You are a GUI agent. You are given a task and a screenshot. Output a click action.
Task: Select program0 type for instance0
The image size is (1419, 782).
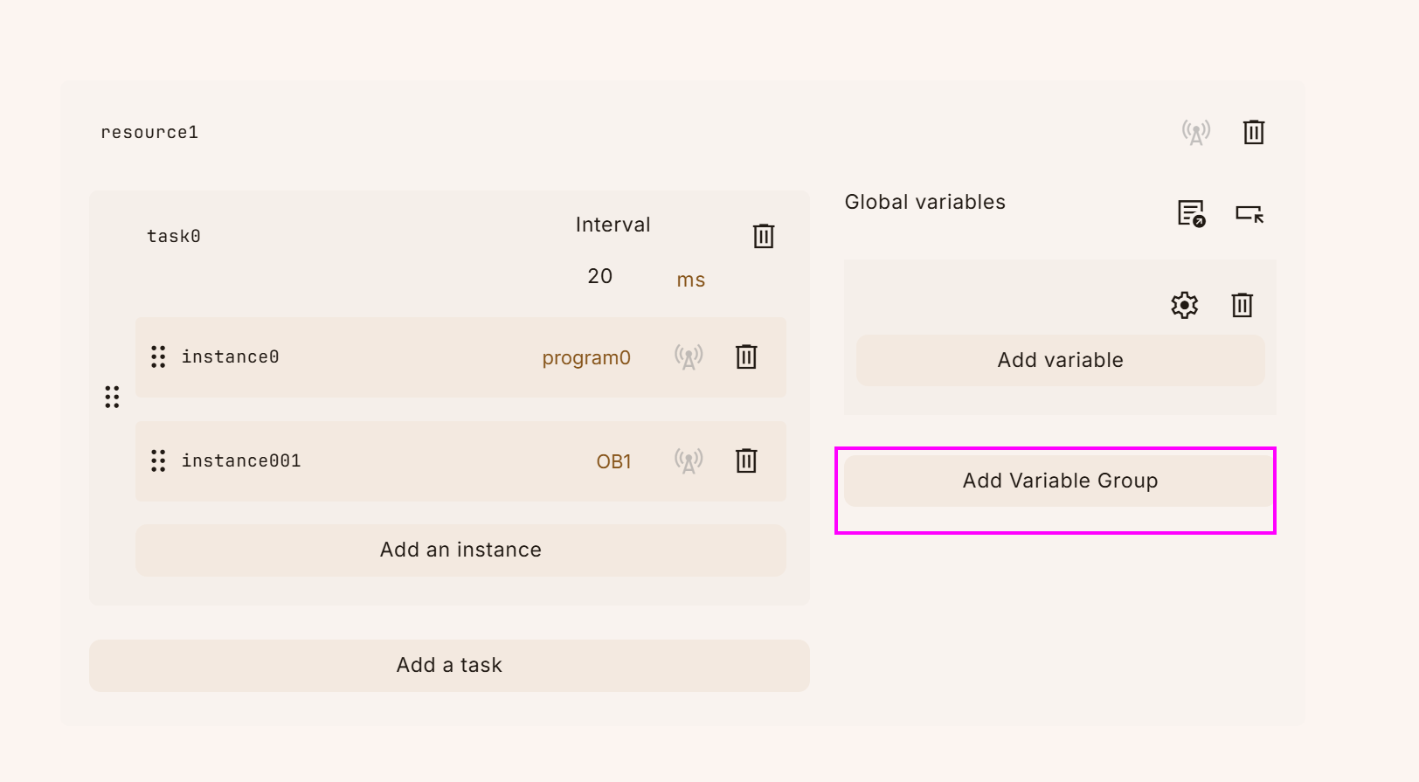click(586, 357)
